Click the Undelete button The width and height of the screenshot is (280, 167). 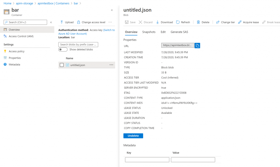133,136
